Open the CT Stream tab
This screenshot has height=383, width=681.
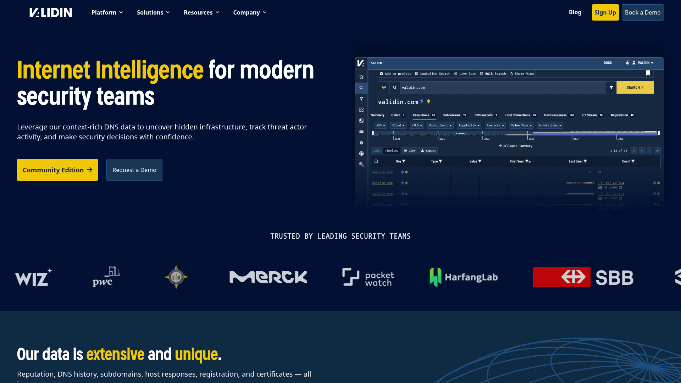click(x=593, y=115)
